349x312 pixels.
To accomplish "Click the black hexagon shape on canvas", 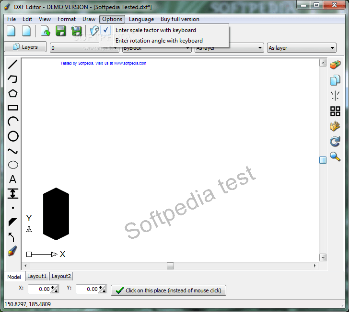I will 56,214.
